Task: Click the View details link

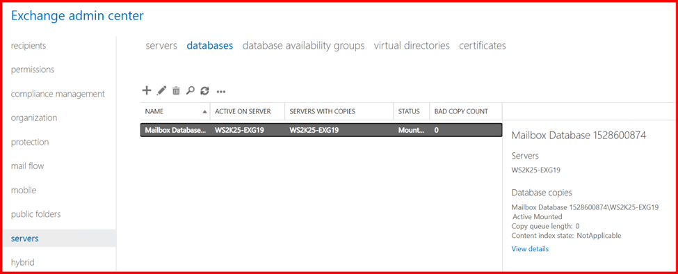Action: pyautogui.click(x=530, y=249)
